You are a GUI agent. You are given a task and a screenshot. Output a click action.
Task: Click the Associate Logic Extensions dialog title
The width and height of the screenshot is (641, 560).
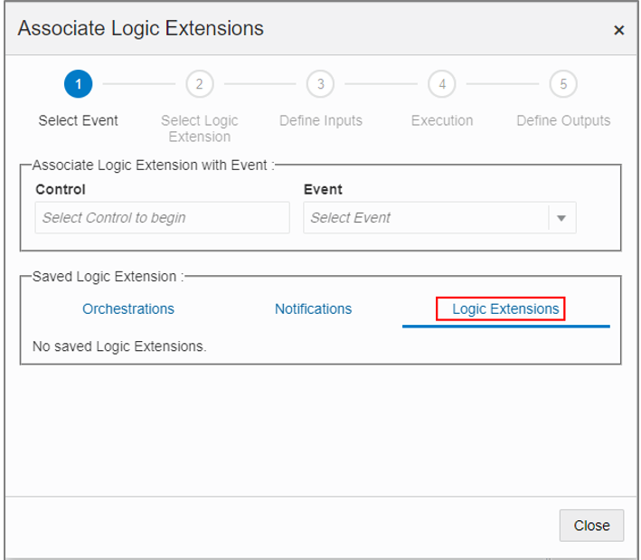coord(141,29)
